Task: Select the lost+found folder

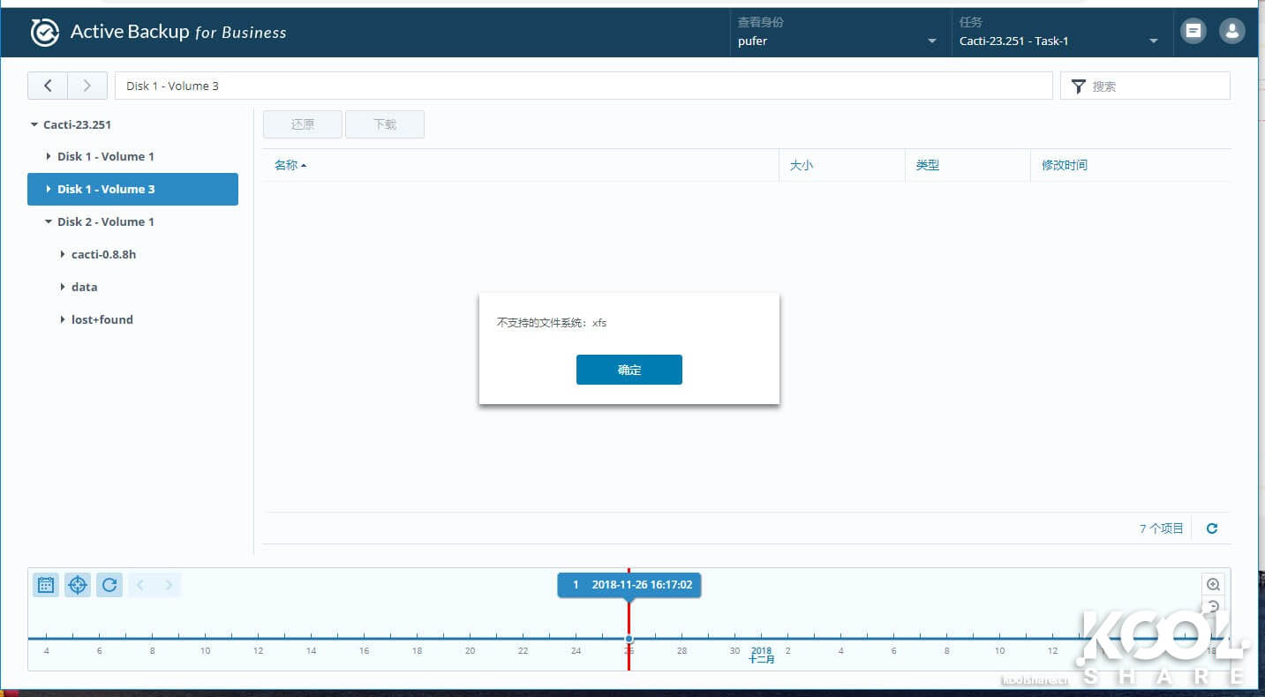Action: [x=102, y=319]
